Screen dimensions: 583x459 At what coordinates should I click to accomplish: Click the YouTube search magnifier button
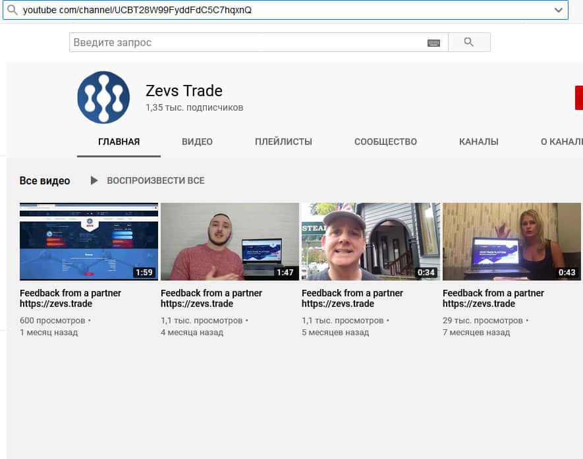[x=469, y=42]
